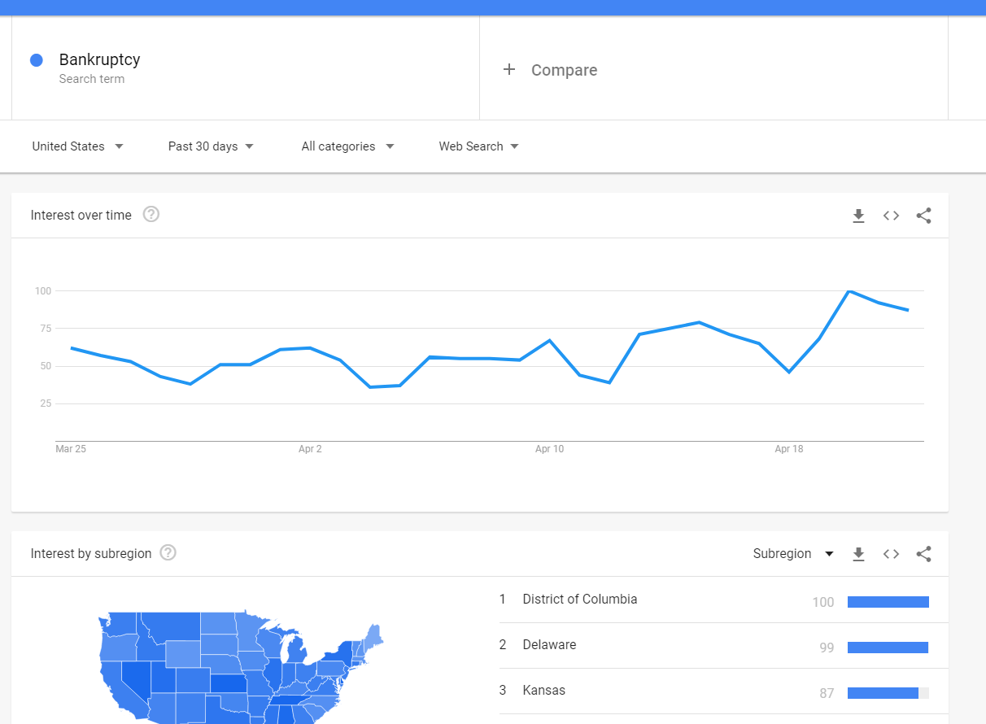Open embed code for Interest over time
Image resolution: width=986 pixels, height=724 pixels.
891,216
